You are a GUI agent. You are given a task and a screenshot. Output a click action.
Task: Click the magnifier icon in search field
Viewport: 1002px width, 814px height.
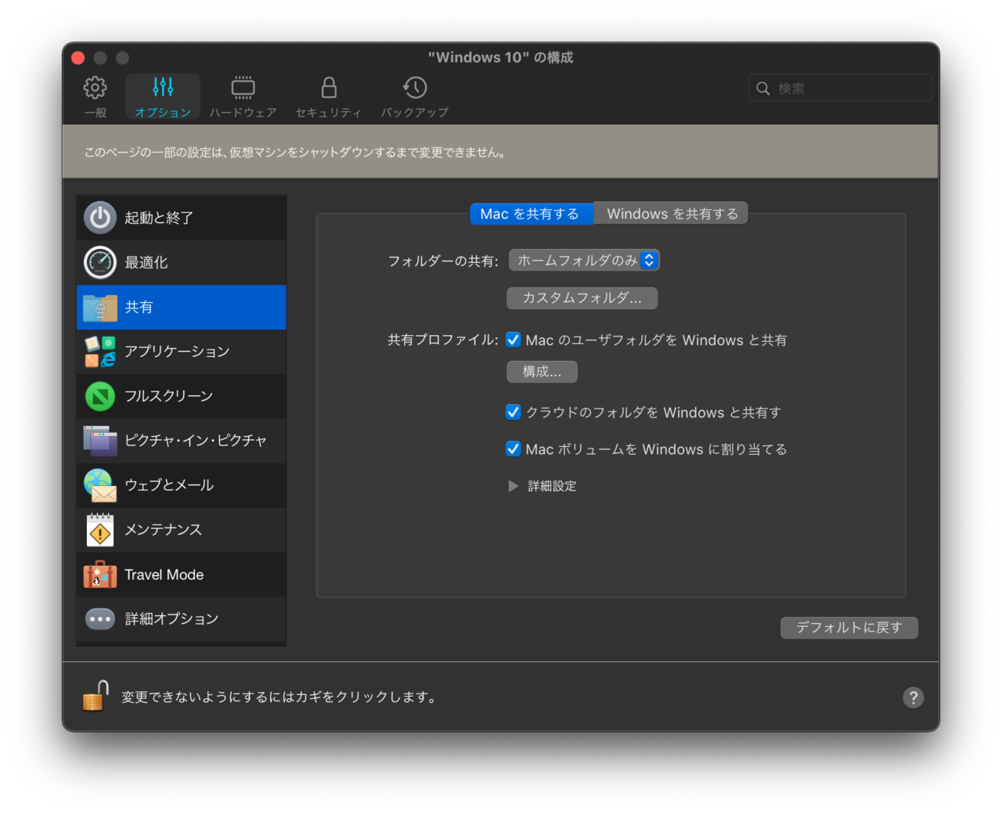(763, 88)
